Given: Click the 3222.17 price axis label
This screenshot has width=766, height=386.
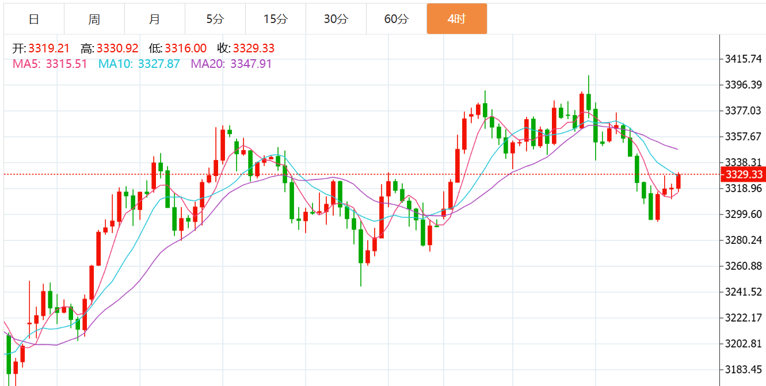Looking at the screenshot, I should click(x=744, y=318).
